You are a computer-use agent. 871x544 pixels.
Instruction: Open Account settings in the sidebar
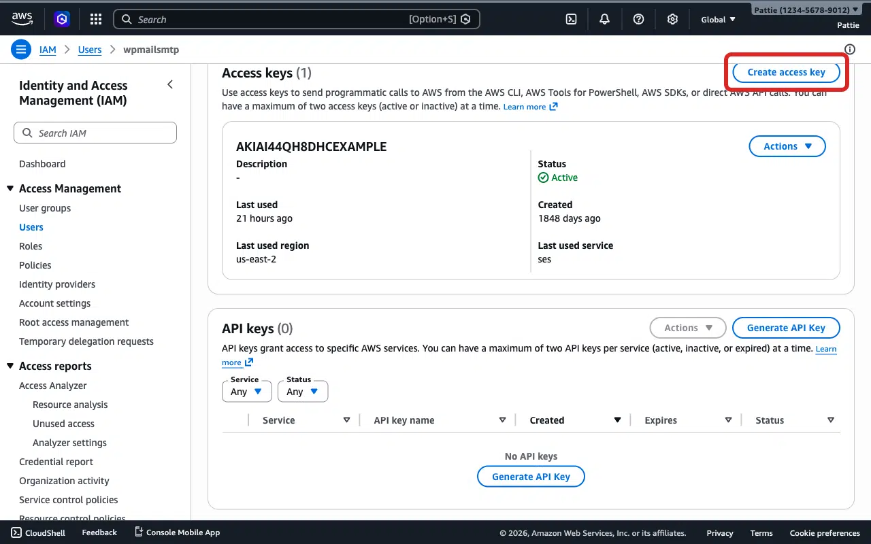pyautogui.click(x=54, y=303)
